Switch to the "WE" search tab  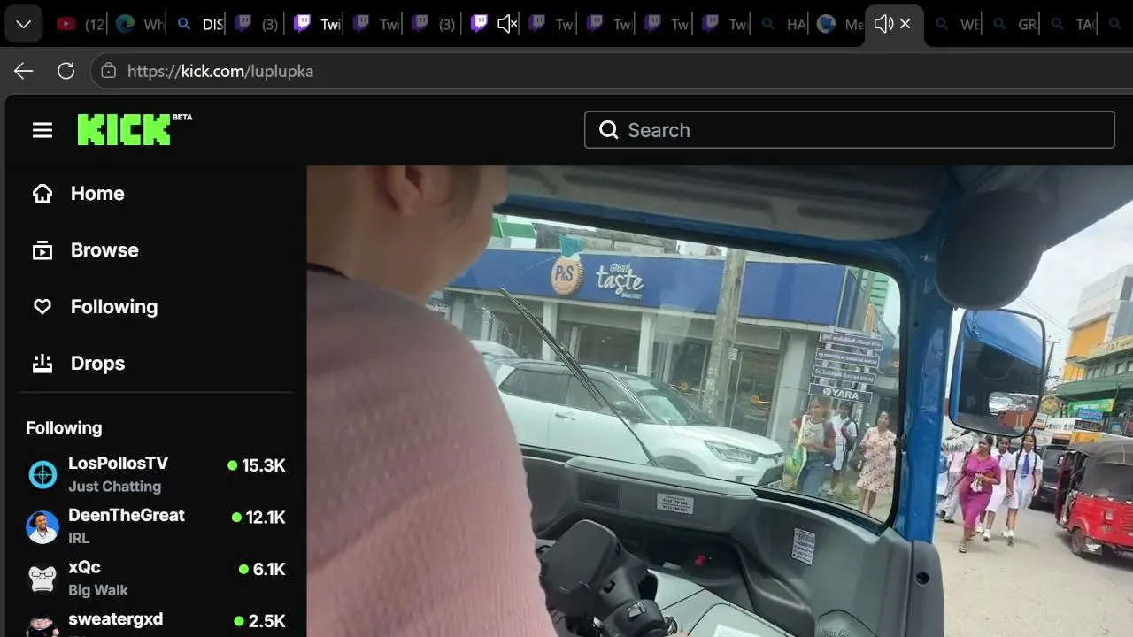pos(957,24)
